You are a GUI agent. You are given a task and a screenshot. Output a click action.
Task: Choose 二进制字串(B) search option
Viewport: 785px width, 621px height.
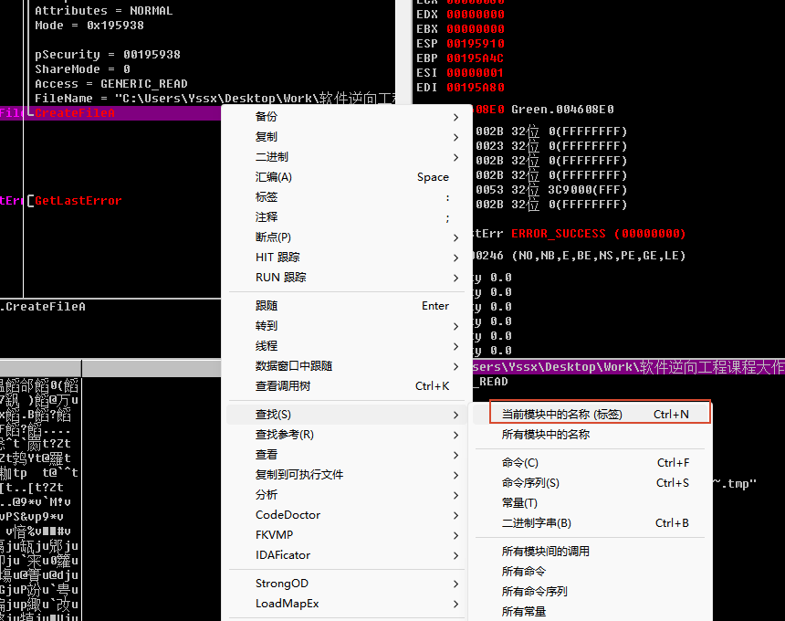click(591, 522)
